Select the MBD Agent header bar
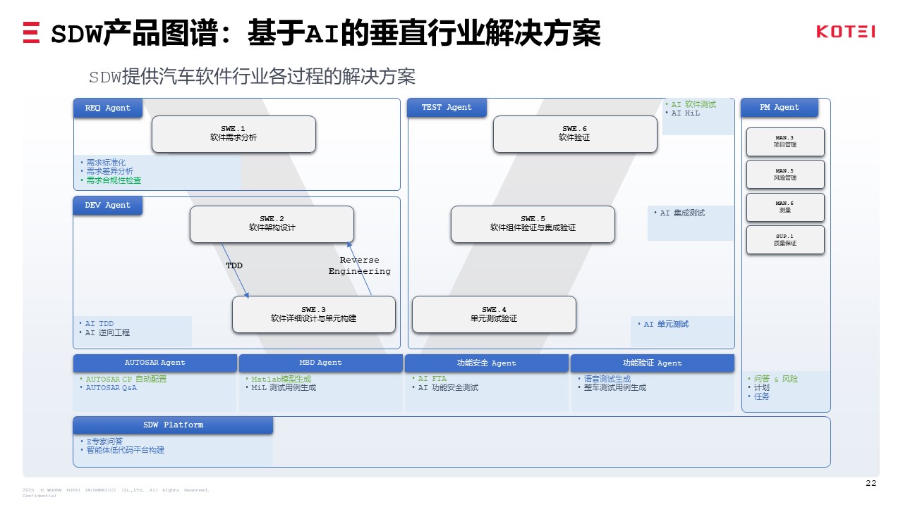Viewport: 903px width, 507px height. pos(321,363)
